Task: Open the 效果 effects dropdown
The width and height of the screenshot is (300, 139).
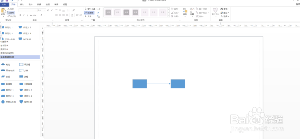Action: (175, 16)
